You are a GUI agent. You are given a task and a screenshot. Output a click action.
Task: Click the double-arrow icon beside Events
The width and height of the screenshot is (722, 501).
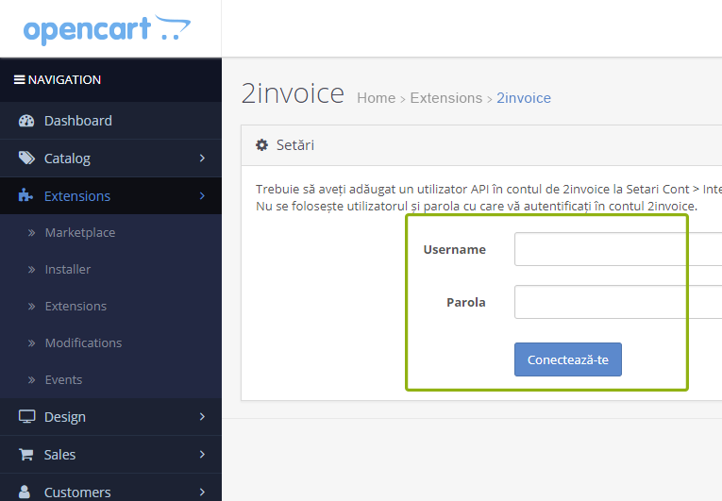(x=31, y=380)
